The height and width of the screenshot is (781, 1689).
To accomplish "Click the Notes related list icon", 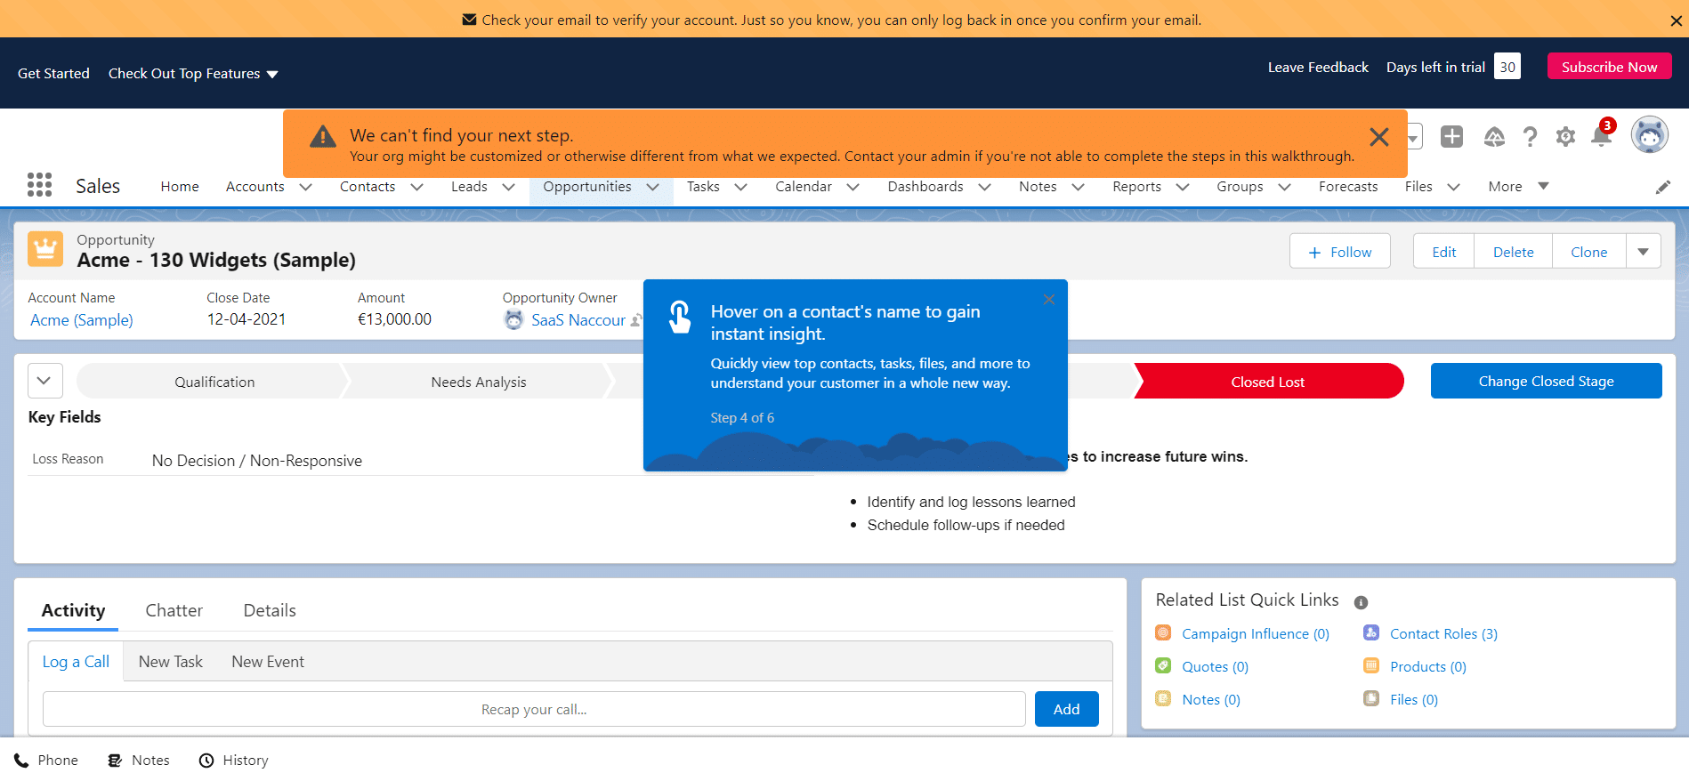I will [1163, 698].
